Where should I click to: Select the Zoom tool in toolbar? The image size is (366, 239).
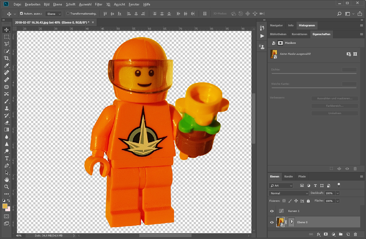pyautogui.click(x=7, y=187)
